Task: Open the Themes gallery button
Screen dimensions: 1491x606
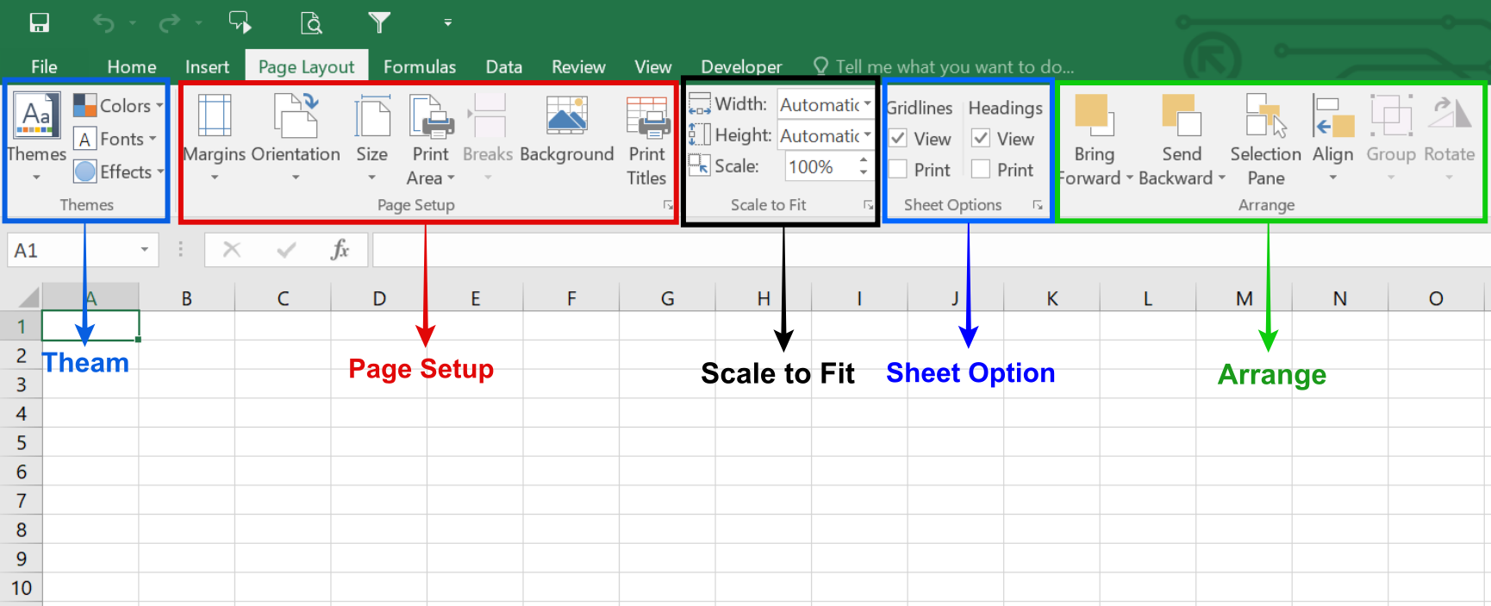Action: [x=36, y=136]
